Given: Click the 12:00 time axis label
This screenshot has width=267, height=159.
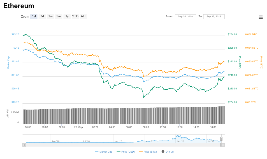Looking at the screenshot, I should (x=180, y=127).
